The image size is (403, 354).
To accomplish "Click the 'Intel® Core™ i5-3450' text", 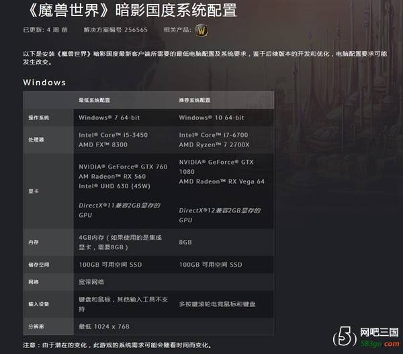I will coord(113,135).
